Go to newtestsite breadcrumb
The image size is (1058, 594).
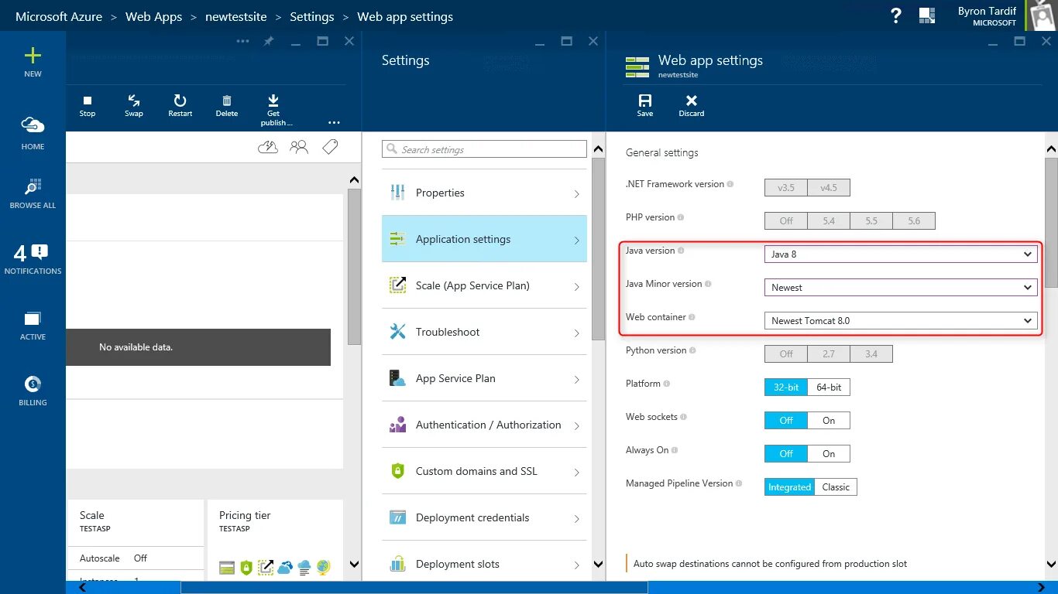pyautogui.click(x=236, y=16)
